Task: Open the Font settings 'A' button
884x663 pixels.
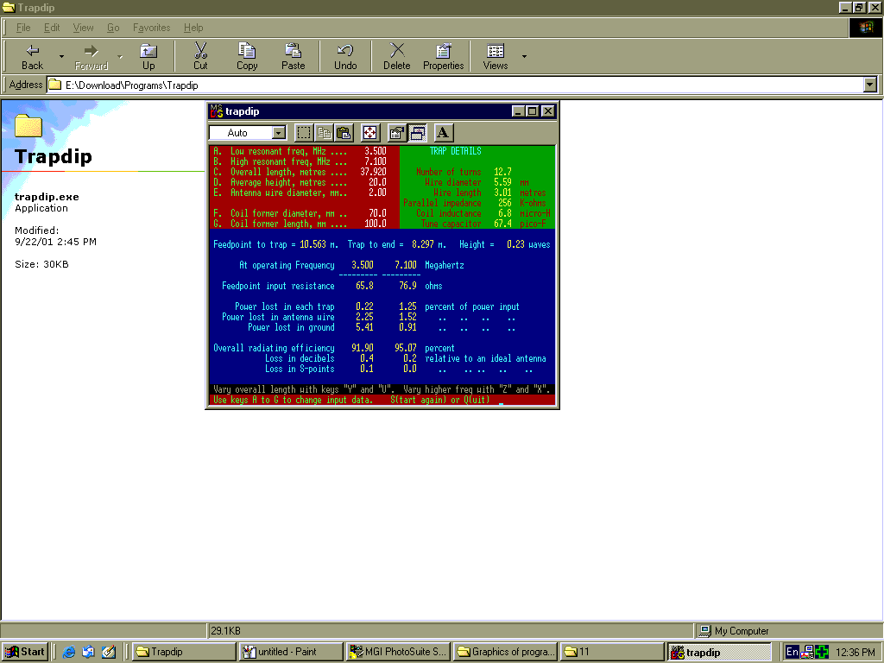Action: point(443,133)
